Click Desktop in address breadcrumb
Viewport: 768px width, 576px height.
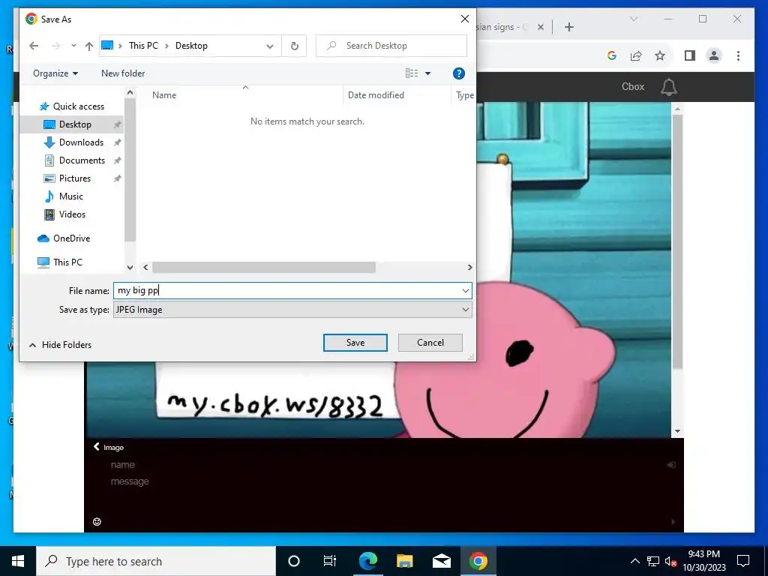point(191,46)
